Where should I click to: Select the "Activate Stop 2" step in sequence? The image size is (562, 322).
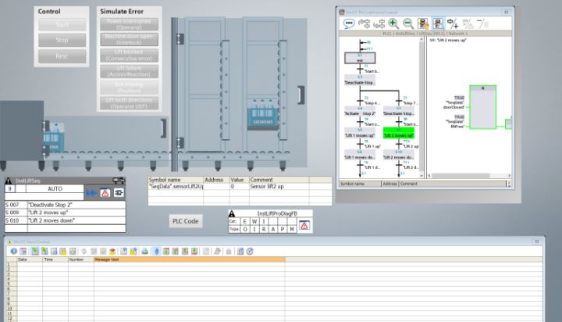pos(360,111)
